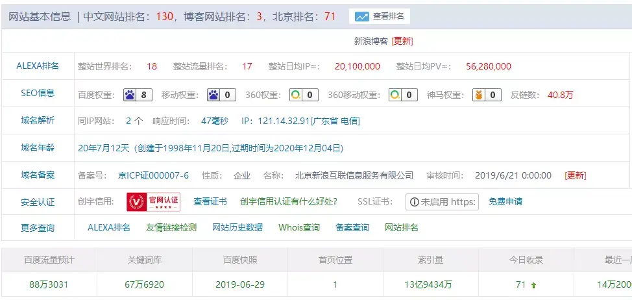
Task: Click daily IP value 20,100,000
Action: 357,66
